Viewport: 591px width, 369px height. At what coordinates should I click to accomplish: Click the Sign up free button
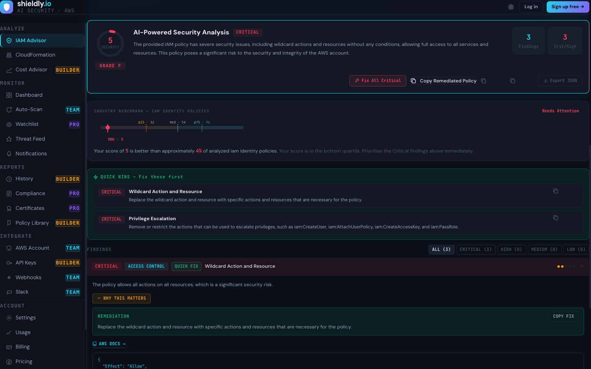click(x=568, y=7)
